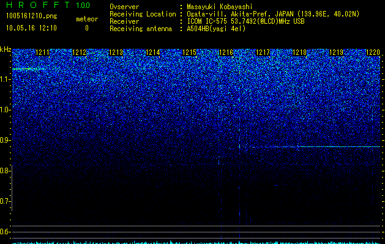Click the version number 1.00
385x244 pixels.
[83, 5]
